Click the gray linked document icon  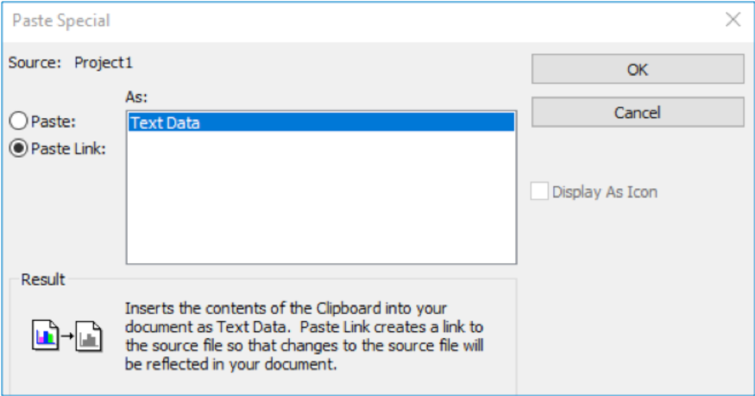coord(89,336)
